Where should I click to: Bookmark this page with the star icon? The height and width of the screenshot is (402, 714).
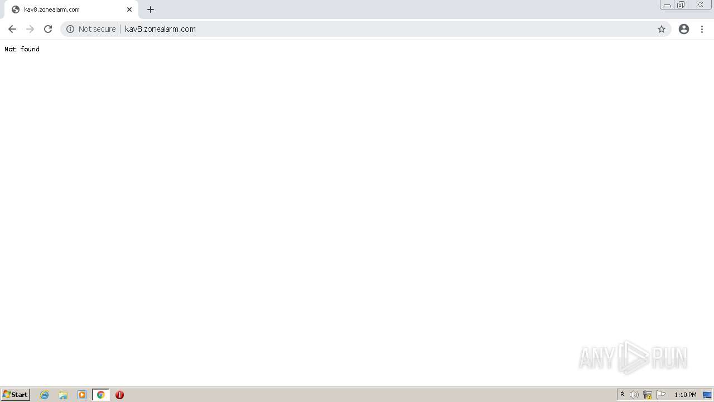[662, 29]
